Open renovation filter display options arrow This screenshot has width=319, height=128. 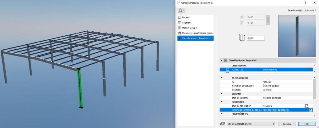click(310, 110)
